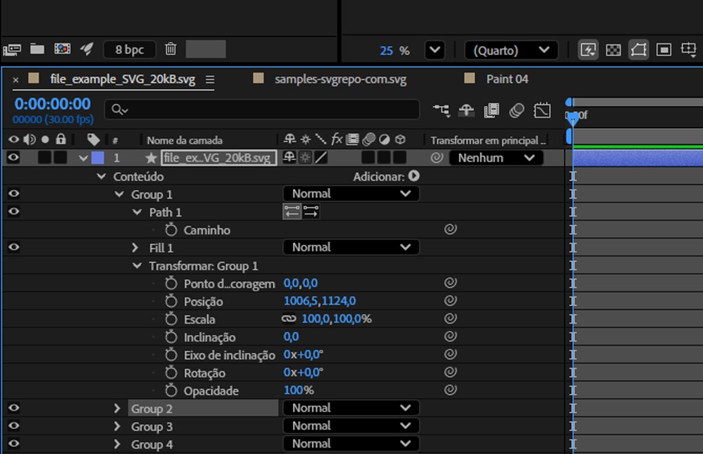Click the lock column header icon

pos(60,139)
